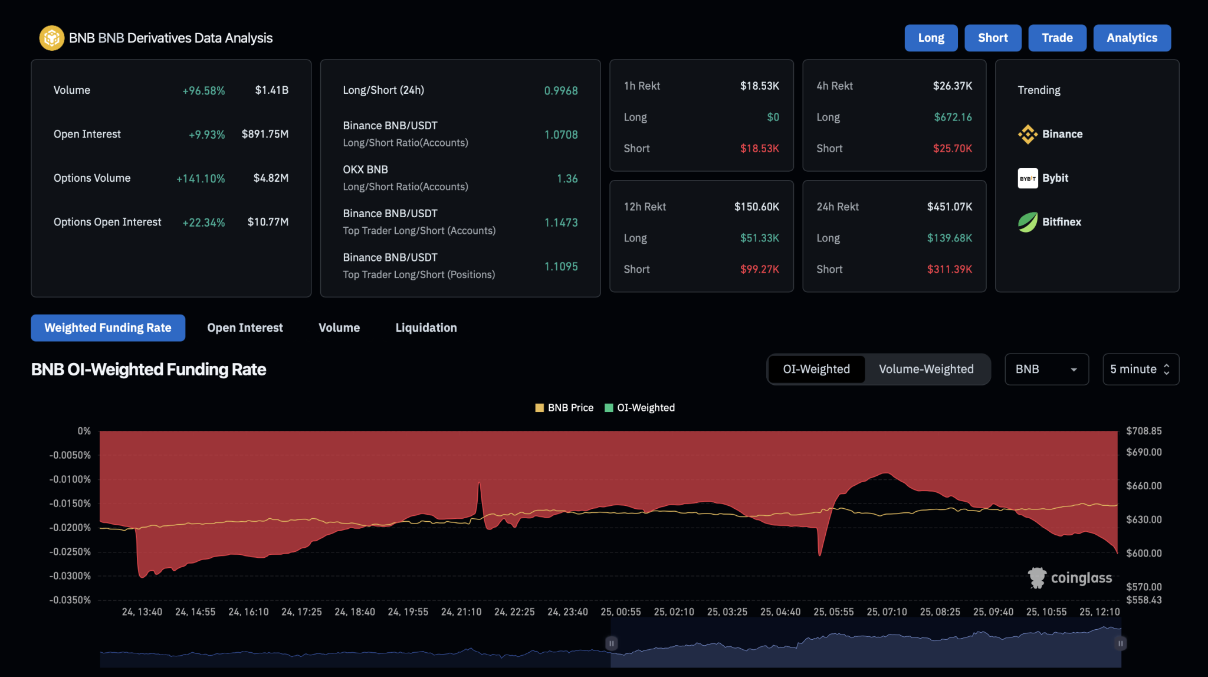The width and height of the screenshot is (1208, 677).
Task: Switch to Volume-Weighted mode
Action: 926,369
